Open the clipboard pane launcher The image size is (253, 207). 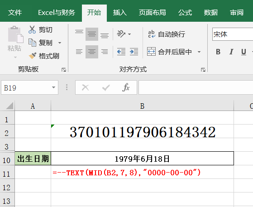tap(64, 70)
